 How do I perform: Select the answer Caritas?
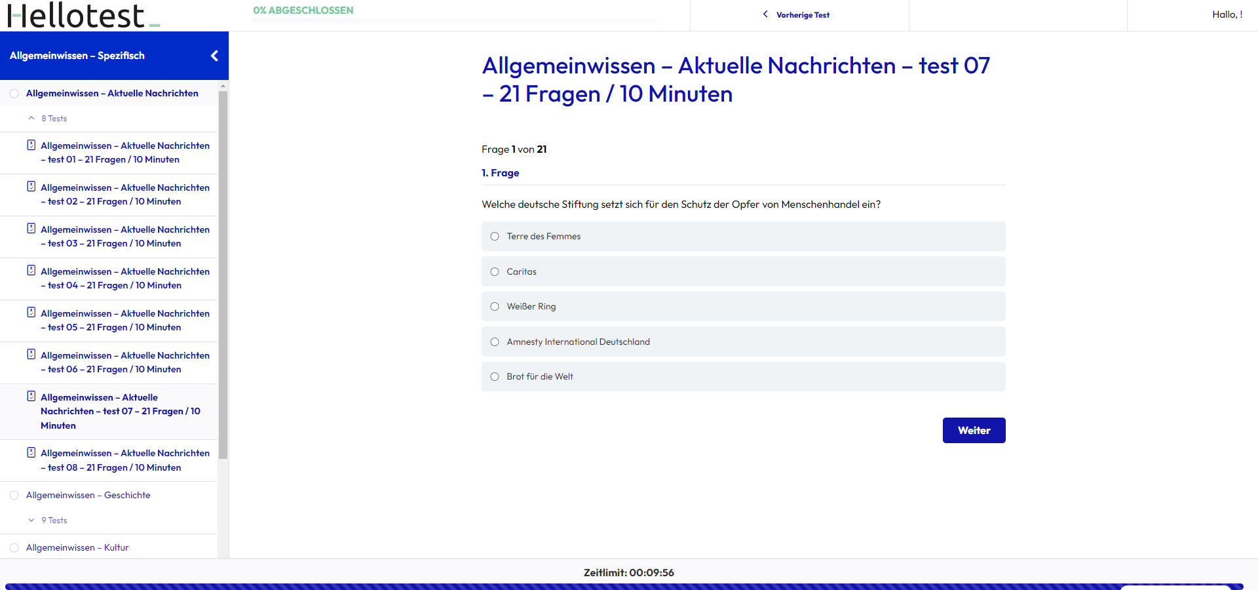pos(743,271)
